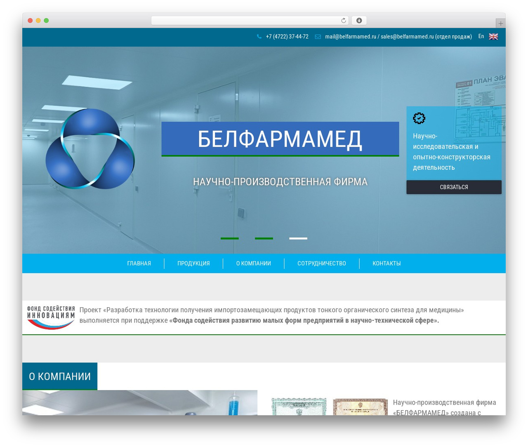Click the browser reload icon
Screen dimensions: 528x447
click(344, 21)
